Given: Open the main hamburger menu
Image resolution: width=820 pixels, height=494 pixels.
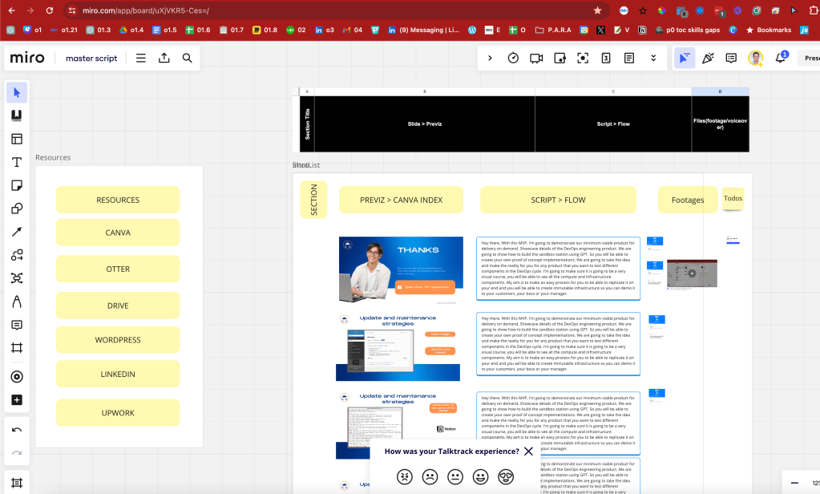Looking at the screenshot, I should (x=141, y=58).
